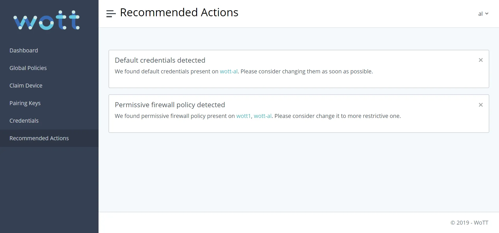Open Global Policies from the sidebar
This screenshot has width=499, height=233.
click(x=28, y=68)
